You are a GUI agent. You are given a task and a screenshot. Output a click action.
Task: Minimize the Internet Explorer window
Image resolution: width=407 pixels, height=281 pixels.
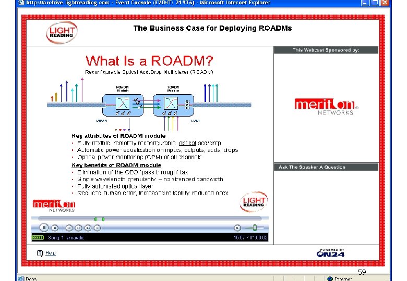click(x=365, y=3)
